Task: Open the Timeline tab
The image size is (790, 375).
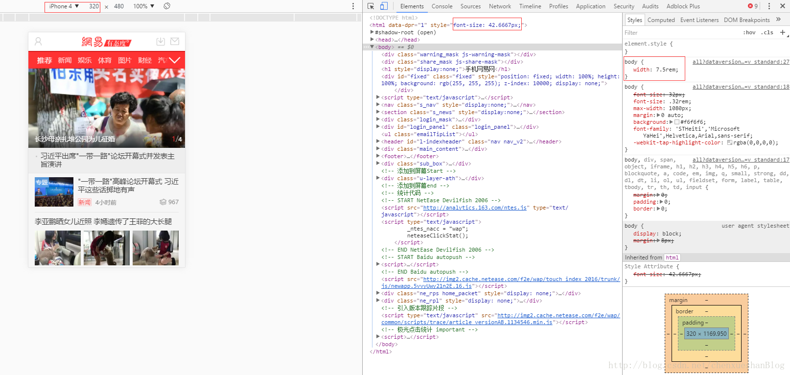Action: (530, 6)
